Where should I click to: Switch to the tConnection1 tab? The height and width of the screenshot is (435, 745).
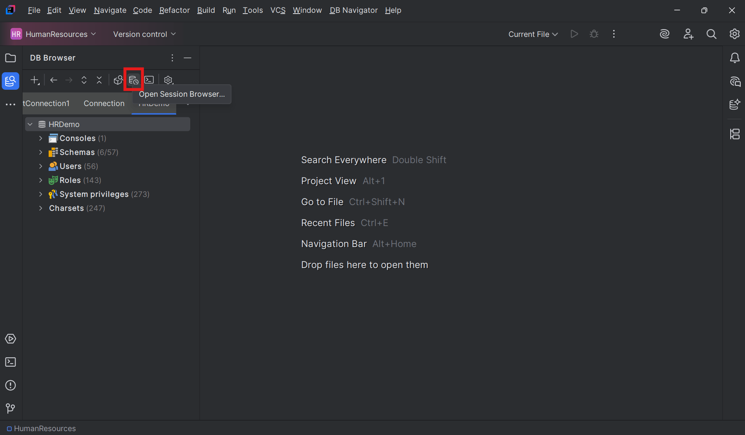point(46,103)
